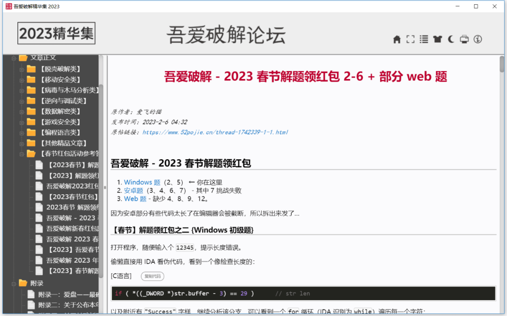Click document icon beside 附录一：爱盘
507x316 pixels.
(31, 294)
